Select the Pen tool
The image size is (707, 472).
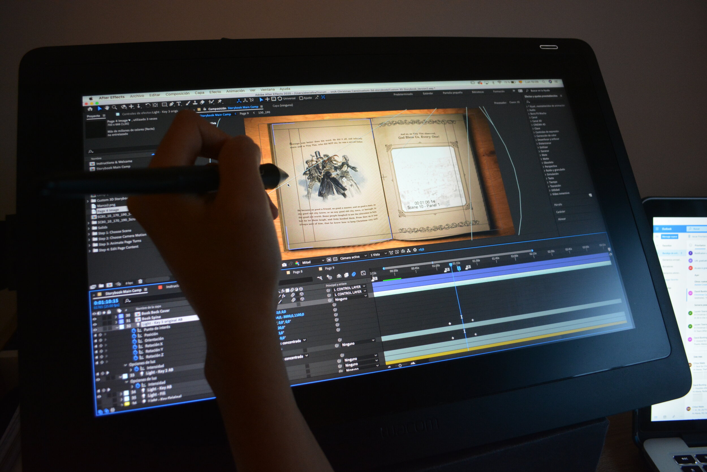click(171, 104)
